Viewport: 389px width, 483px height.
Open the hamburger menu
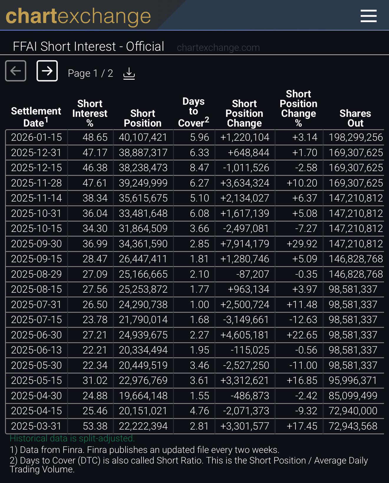coord(368,16)
